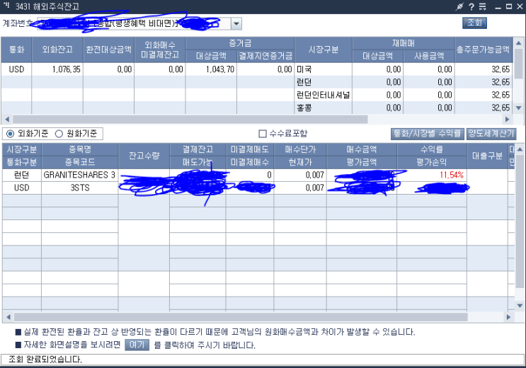Click the 수익률 column header
The image size is (526, 368).
pos(432,149)
